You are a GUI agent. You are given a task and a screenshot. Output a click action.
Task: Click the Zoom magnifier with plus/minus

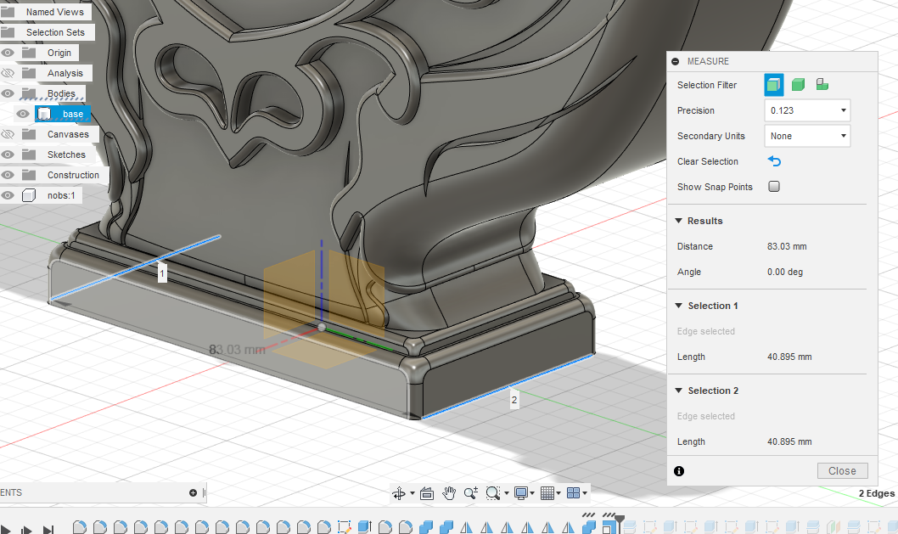pos(471,492)
